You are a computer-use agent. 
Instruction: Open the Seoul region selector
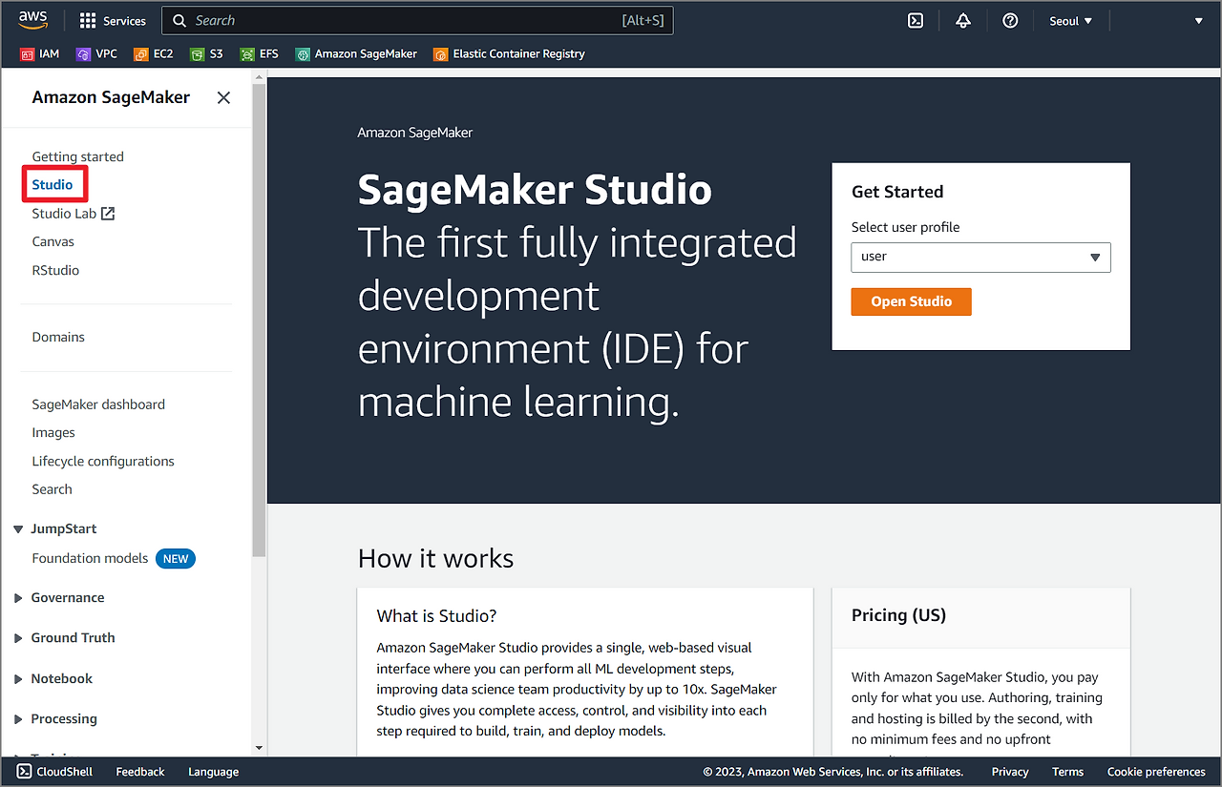(x=1070, y=20)
